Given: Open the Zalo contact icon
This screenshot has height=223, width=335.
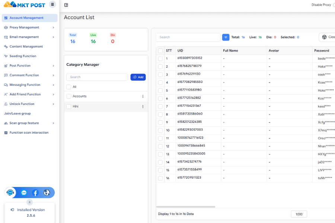Looking at the screenshot, I should click(24, 193).
